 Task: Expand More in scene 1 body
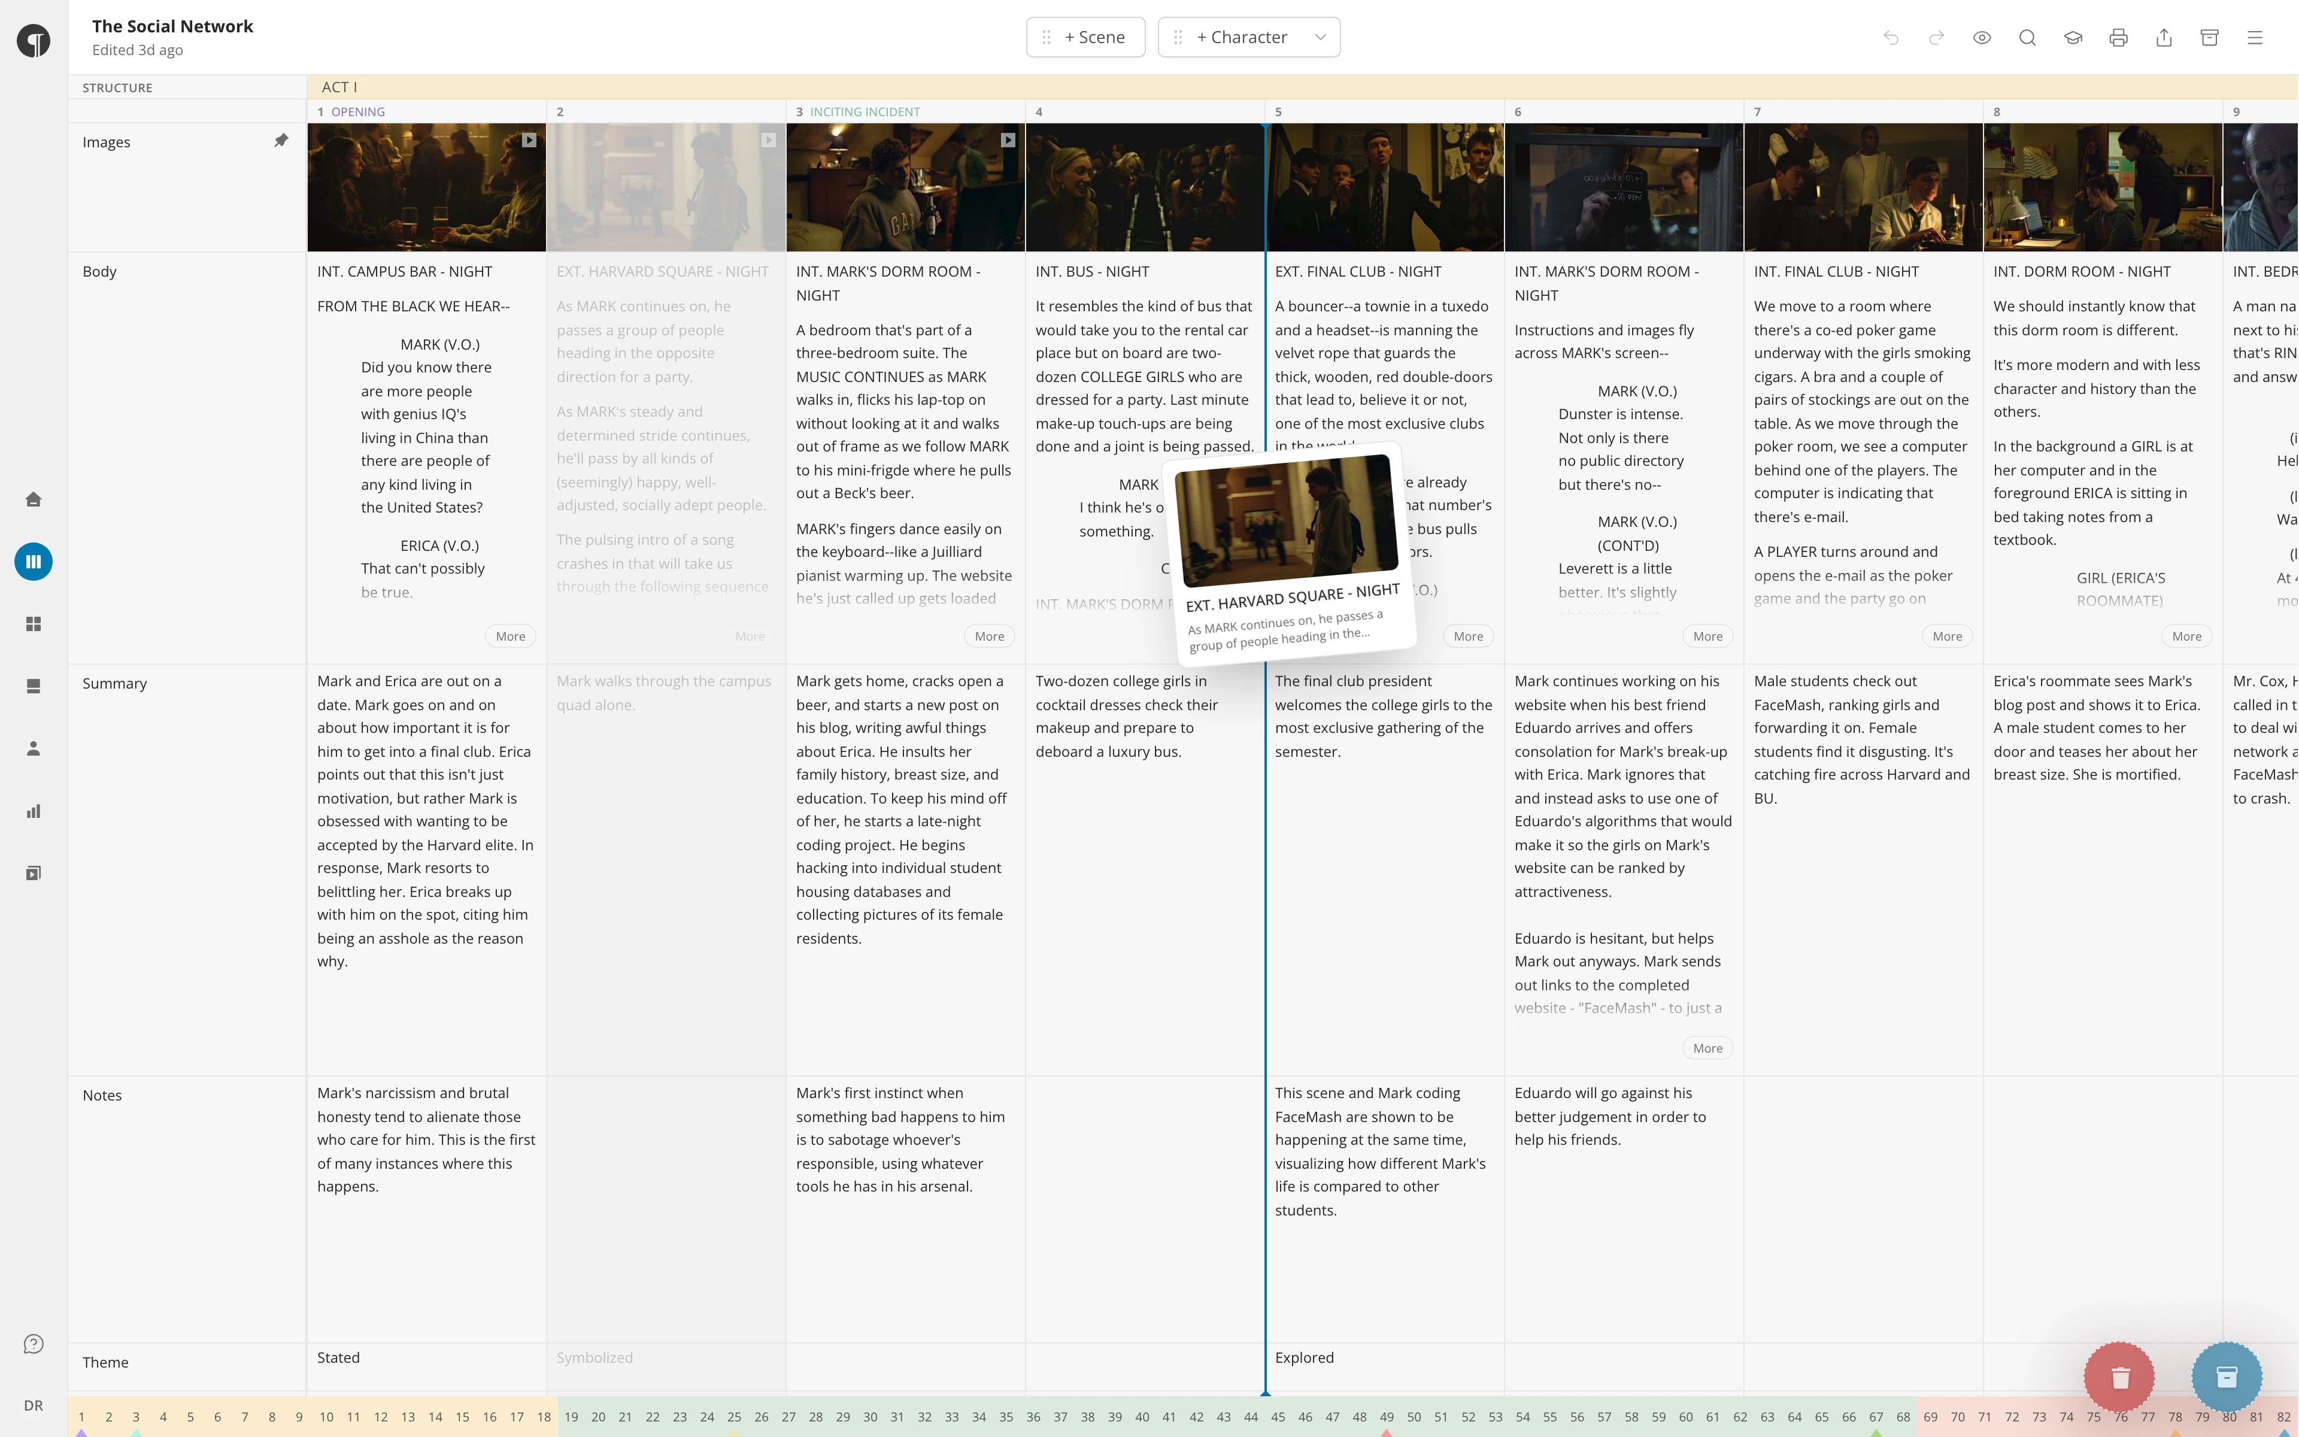[x=510, y=636]
